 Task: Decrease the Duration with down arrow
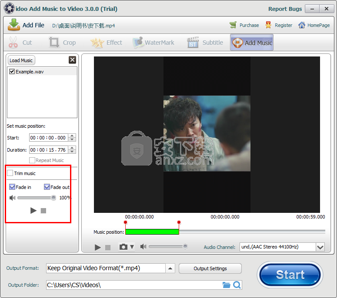pos(72,152)
